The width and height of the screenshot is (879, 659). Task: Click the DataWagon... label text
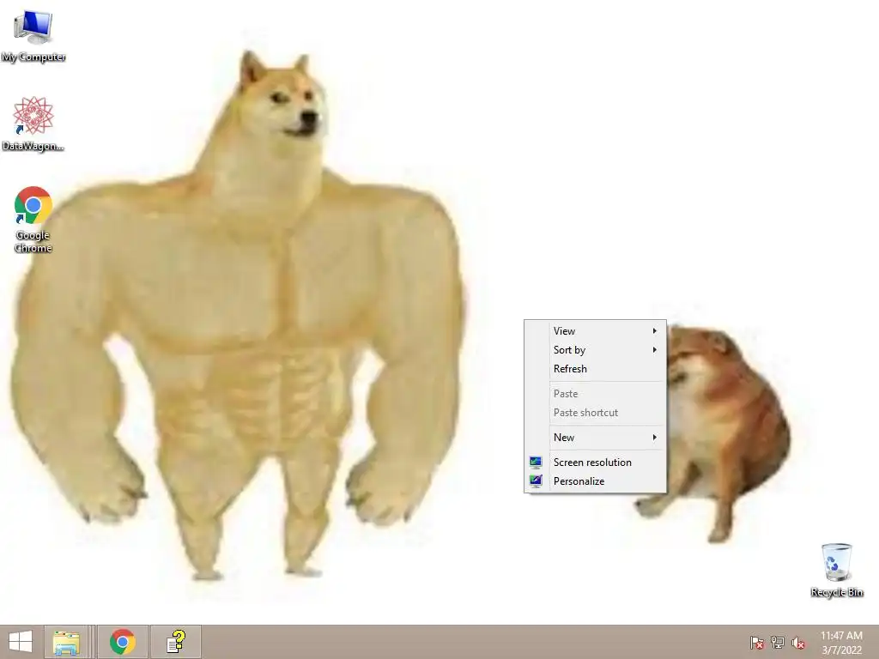33,146
